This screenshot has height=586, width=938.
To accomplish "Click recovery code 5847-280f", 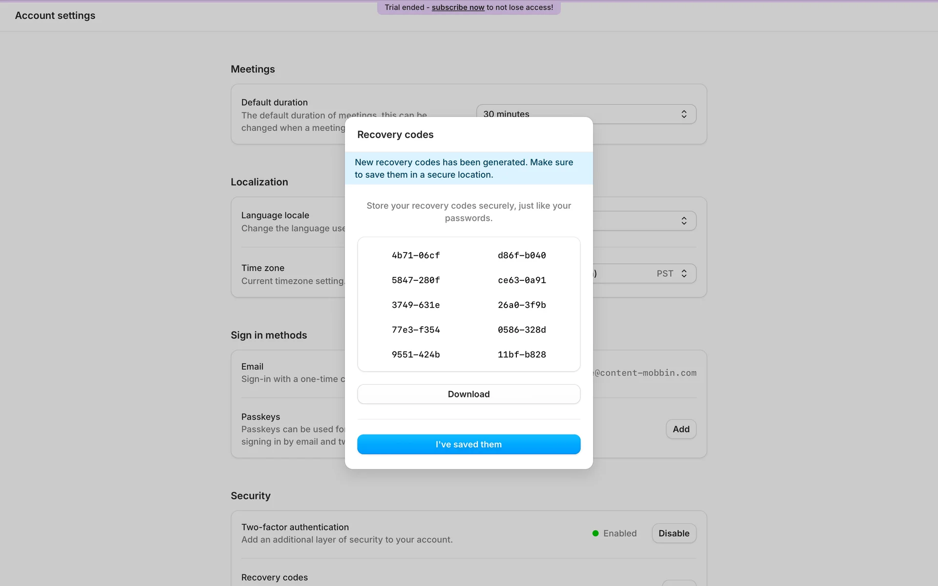I will pos(416,280).
